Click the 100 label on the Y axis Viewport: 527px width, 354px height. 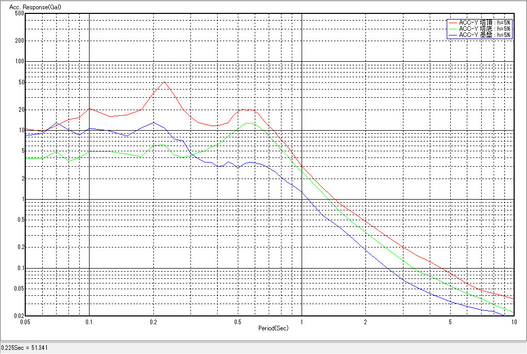[x=20, y=62]
